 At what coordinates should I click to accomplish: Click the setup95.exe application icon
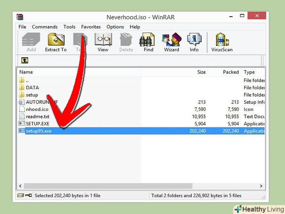22,131
